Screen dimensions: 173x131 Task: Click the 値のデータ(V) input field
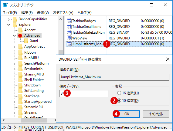[84, 93]
